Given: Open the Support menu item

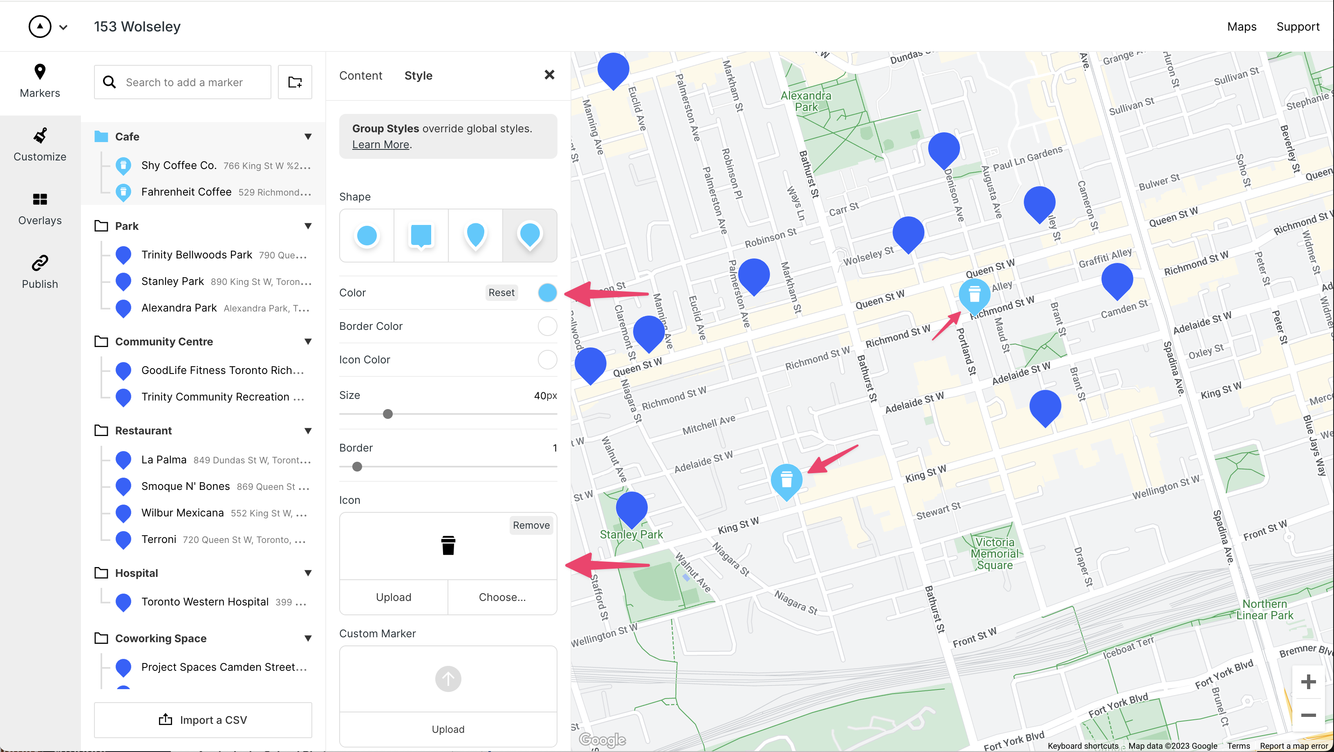Looking at the screenshot, I should pos(1298,27).
